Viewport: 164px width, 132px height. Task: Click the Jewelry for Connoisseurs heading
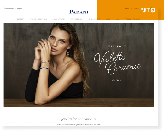click(x=79, y=119)
